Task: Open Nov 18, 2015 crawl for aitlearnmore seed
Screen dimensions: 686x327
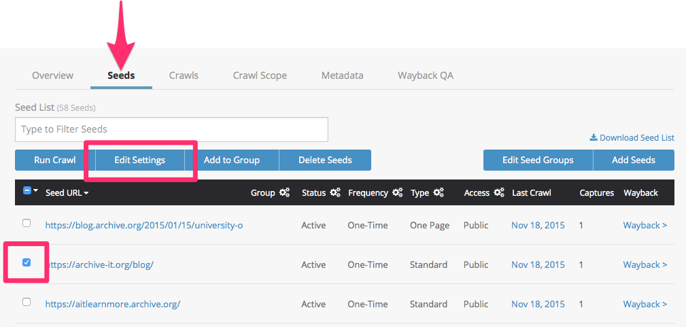Action: [538, 304]
